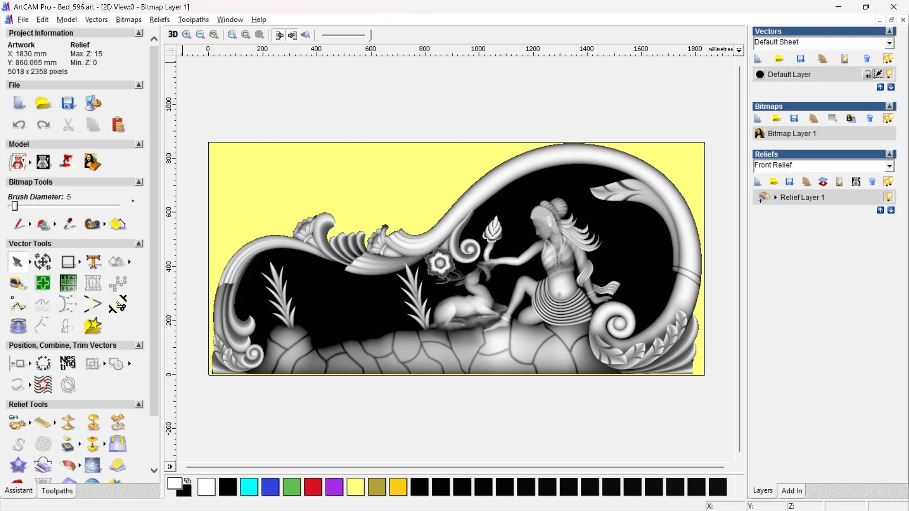
Task: Open the Toolpaths menu
Action: tap(193, 19)
